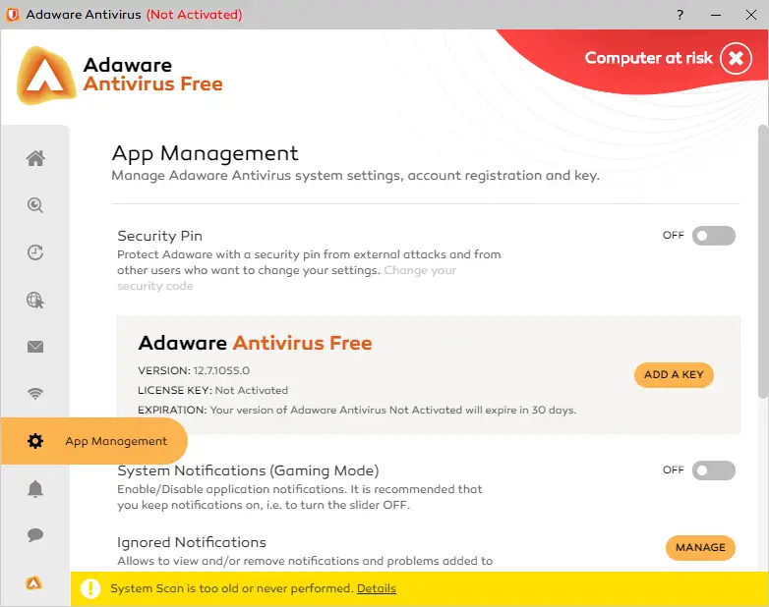769x607 pixels.
Task: Click the large Adaware Antivirus logo
Action: click(46, 76)
